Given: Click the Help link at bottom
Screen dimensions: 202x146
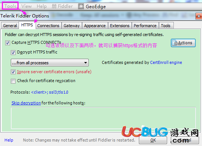Looking at the screenshot, I should [x=9, y=140].
